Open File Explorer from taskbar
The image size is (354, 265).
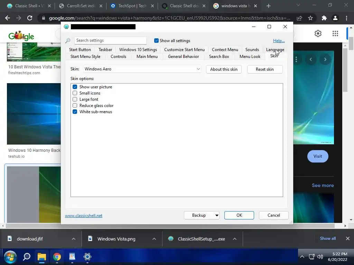click(x=42, y=257)
